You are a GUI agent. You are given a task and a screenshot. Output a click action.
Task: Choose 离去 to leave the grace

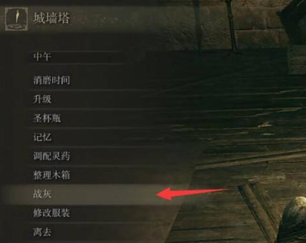click(43, 232)
